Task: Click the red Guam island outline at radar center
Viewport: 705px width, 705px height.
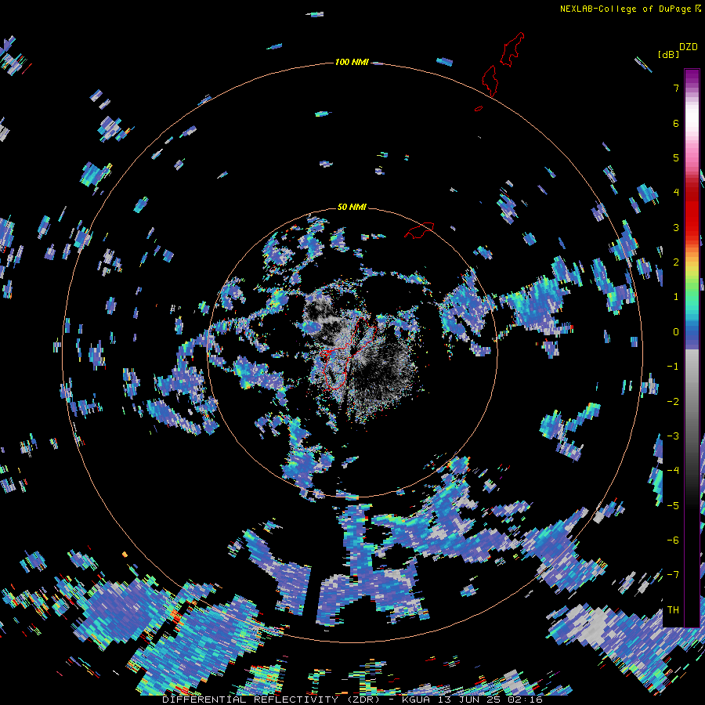Action: [349, 354]
